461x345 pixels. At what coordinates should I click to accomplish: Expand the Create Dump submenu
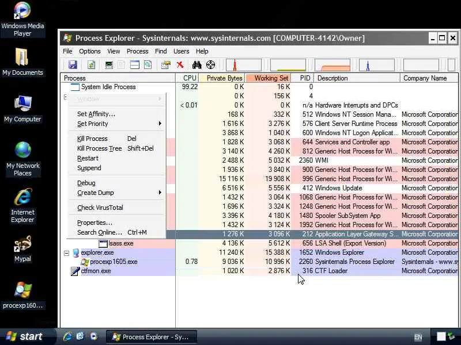coord(117,193)
